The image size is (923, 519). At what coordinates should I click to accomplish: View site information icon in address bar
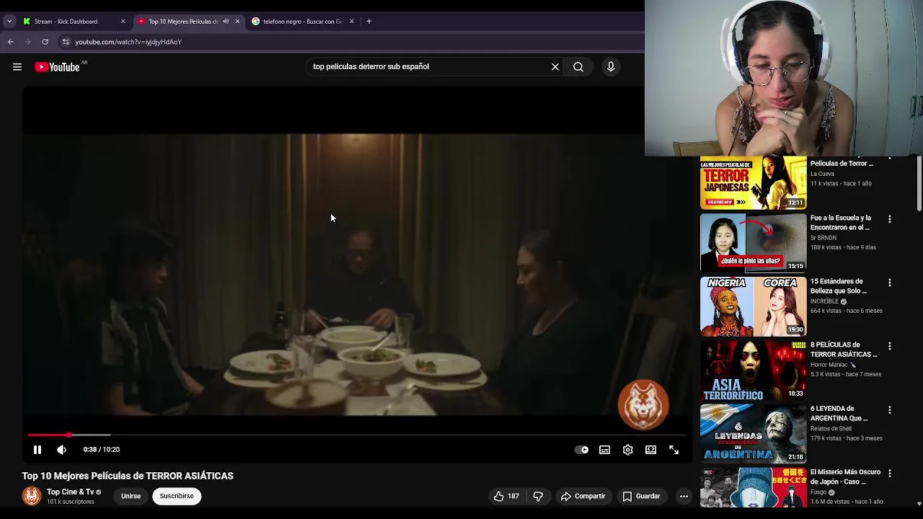pyautogui.click(x=66, y=42)
